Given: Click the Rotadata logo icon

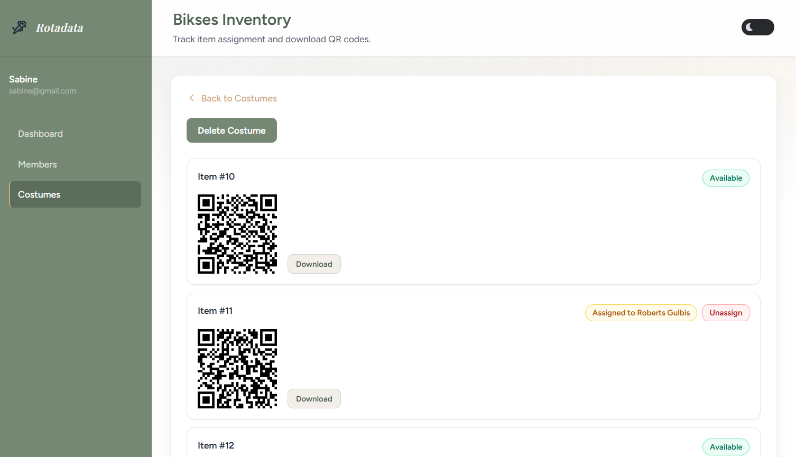Looking at the screenshot, I should [x=20, y=27].
